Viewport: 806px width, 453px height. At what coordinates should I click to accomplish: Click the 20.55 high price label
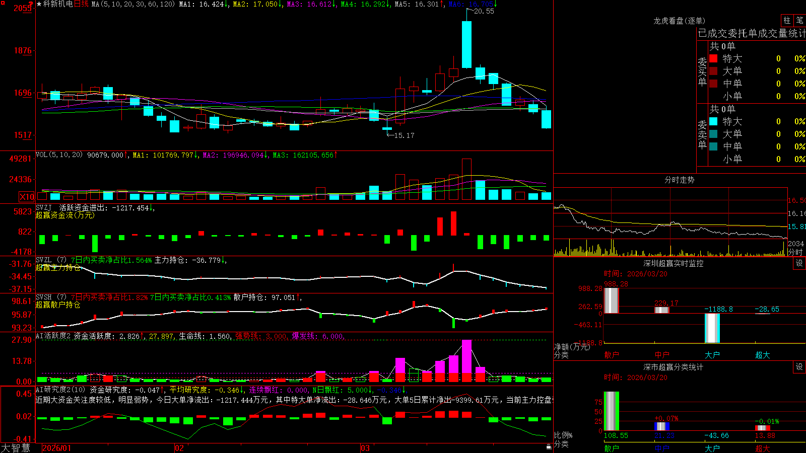pyautogui.click(x=484, y=11)
